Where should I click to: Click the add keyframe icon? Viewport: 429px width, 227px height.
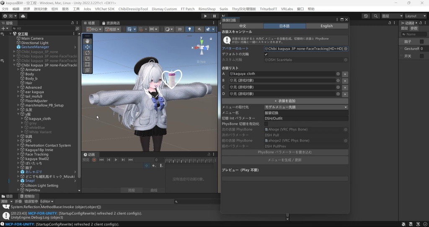pos(154,166)
